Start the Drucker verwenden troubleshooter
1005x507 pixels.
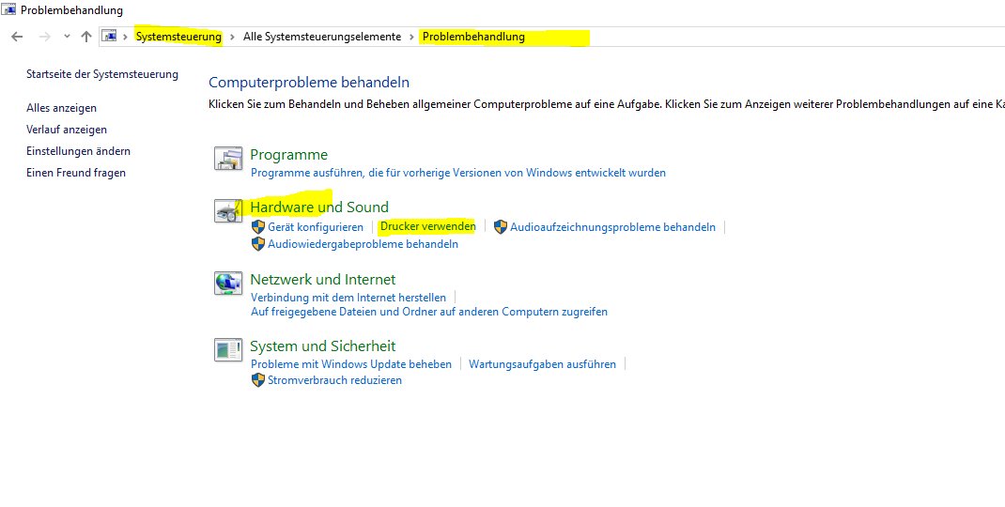(428, 227)
